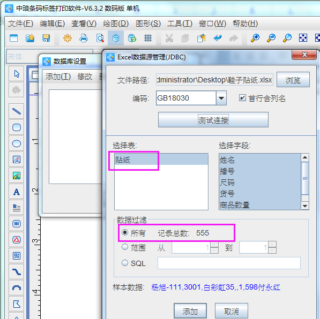The width and height of the screenshot is (320, 319).
Task: Open document settings gear icon
Action: tap(68, 38)
